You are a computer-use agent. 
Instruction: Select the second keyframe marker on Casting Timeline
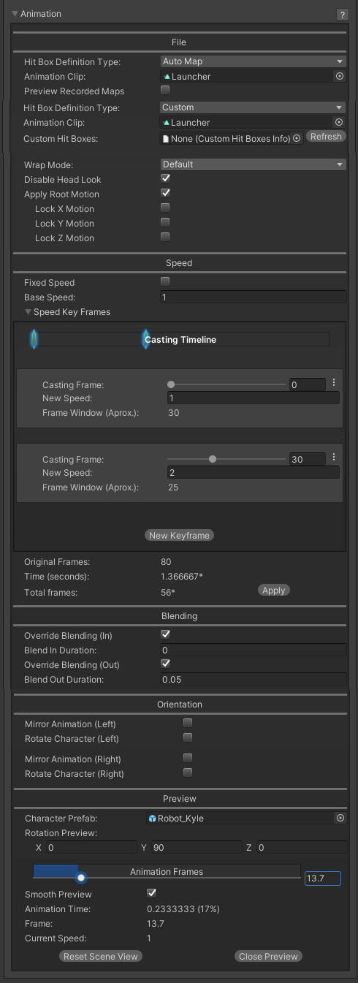tap(146, 339)
